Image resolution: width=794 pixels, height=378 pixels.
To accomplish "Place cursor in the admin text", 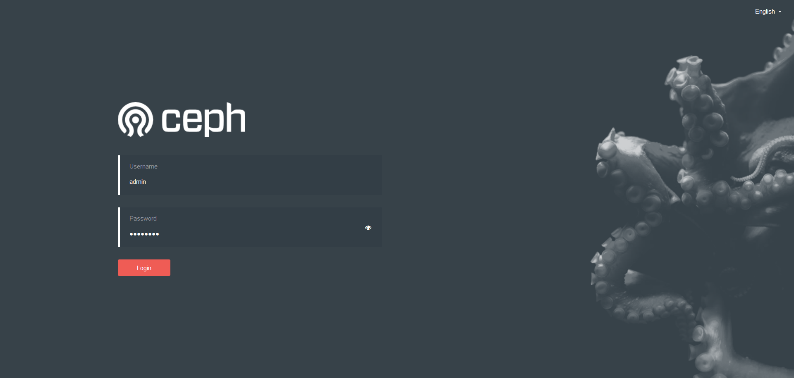I will 138,182.
